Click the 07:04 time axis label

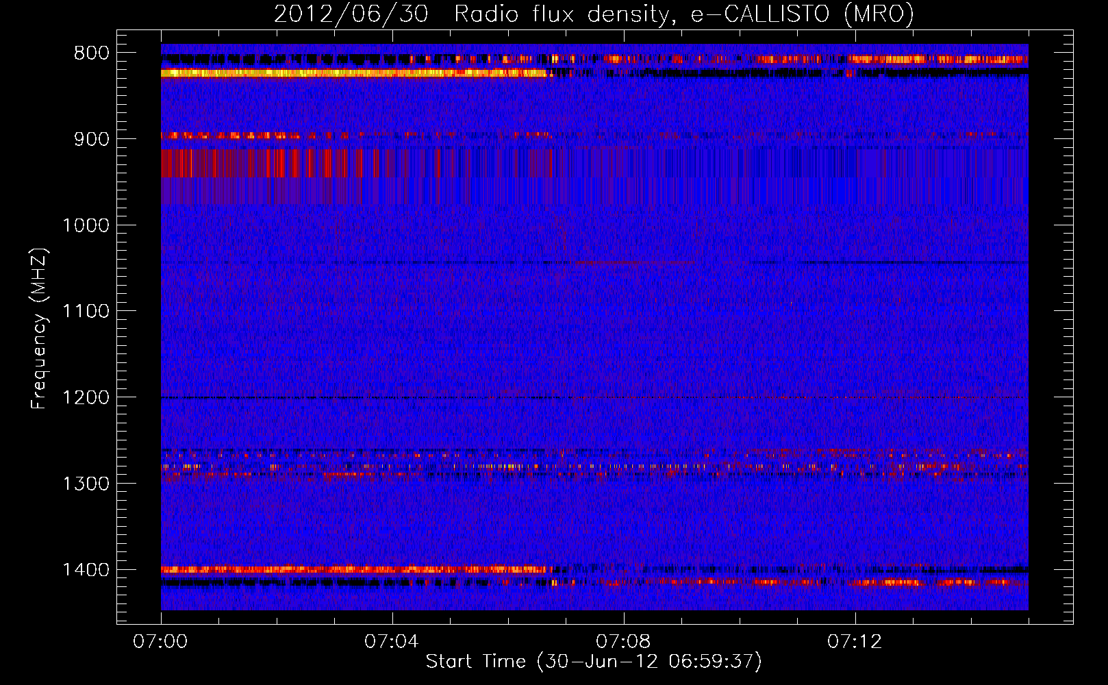pos(392,642)
